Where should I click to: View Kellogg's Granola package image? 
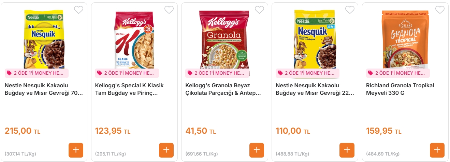[224, 39]
